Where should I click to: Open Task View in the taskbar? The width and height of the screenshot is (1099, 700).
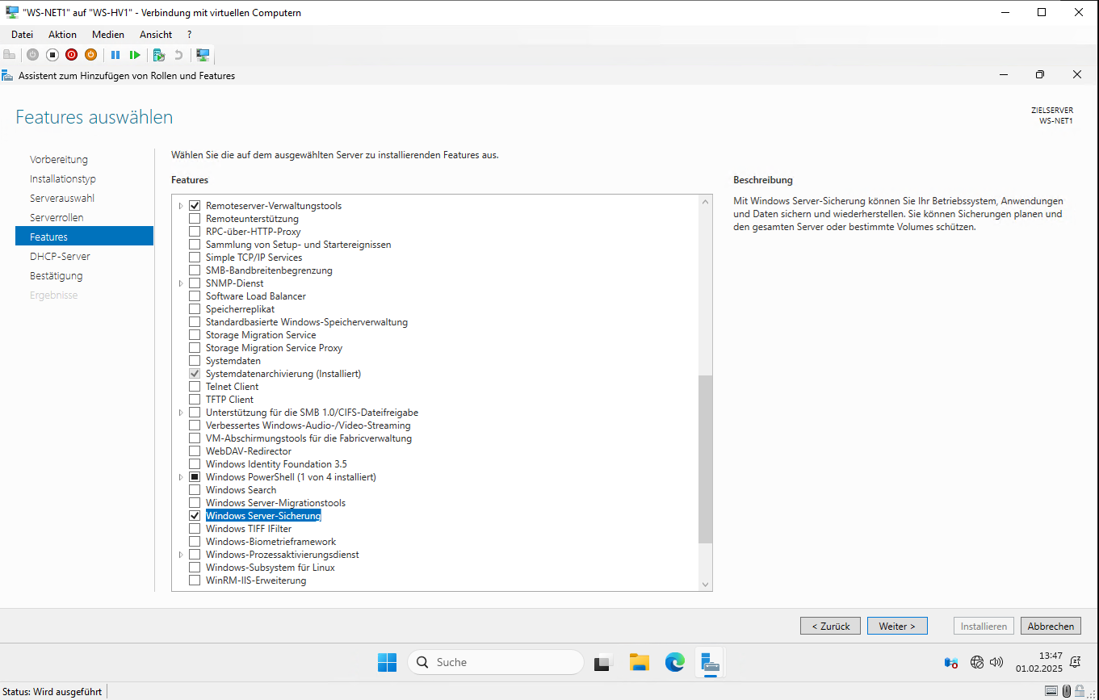603,662
